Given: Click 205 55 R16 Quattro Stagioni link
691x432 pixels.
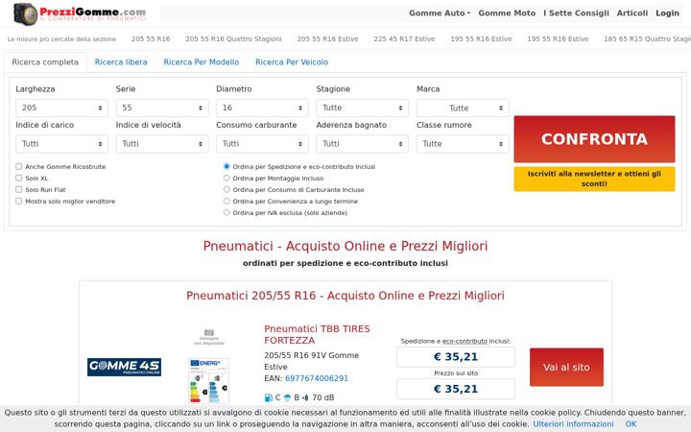Looking at the screenshot, I should [233, 38].
